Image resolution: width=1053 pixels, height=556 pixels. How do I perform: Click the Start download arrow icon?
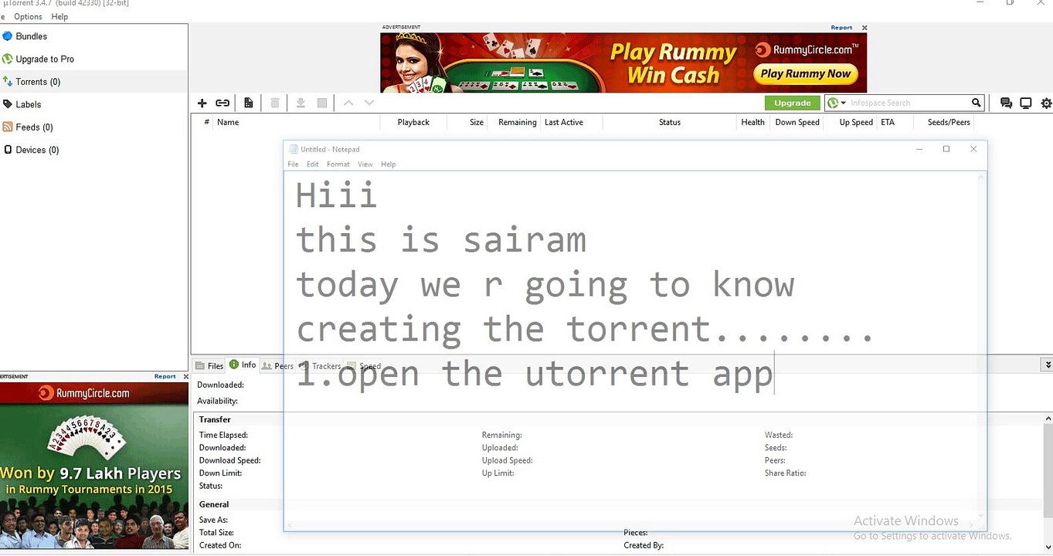(301, 103)
